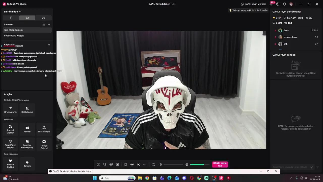Select the Birden fazla widget scene

click(x=27, y=36)
